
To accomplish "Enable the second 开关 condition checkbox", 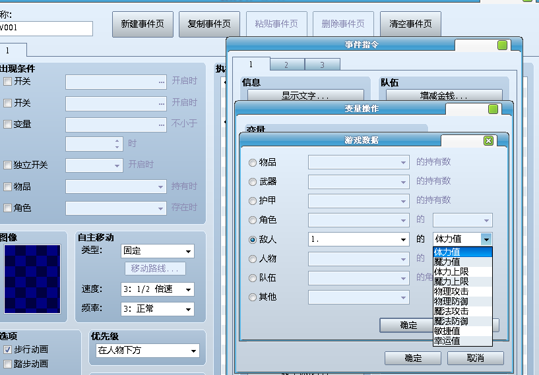I will tap(7, 103).
